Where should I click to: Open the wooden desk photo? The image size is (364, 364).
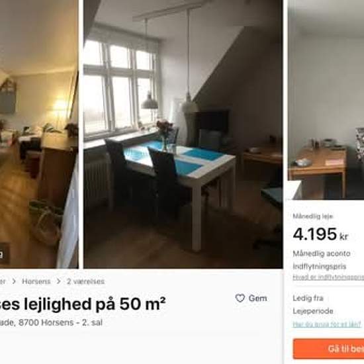pyautogui.click(x=326, y=100)
